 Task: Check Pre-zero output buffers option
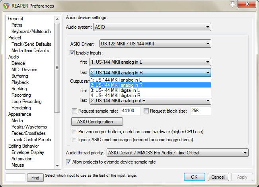coord(74,132)
